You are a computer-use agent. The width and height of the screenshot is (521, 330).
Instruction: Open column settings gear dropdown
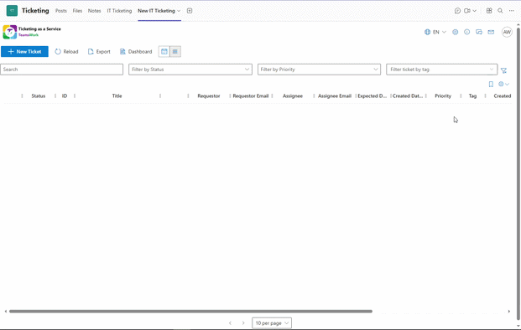tap(503, 85)
